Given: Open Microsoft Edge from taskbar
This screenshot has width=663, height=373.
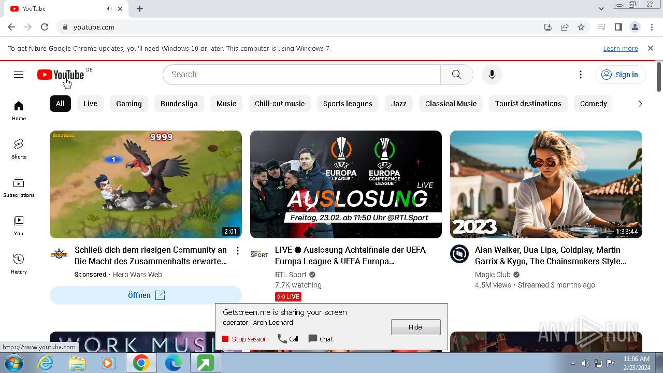Looking at the screenshot, I should (x=173, y=363).
